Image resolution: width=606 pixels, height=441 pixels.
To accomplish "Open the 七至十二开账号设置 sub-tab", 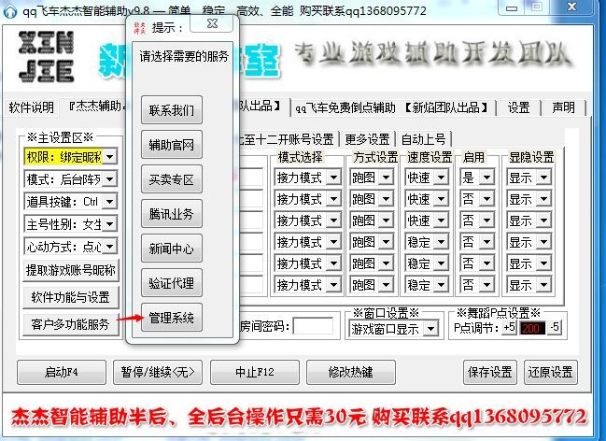I will (288, 139).
